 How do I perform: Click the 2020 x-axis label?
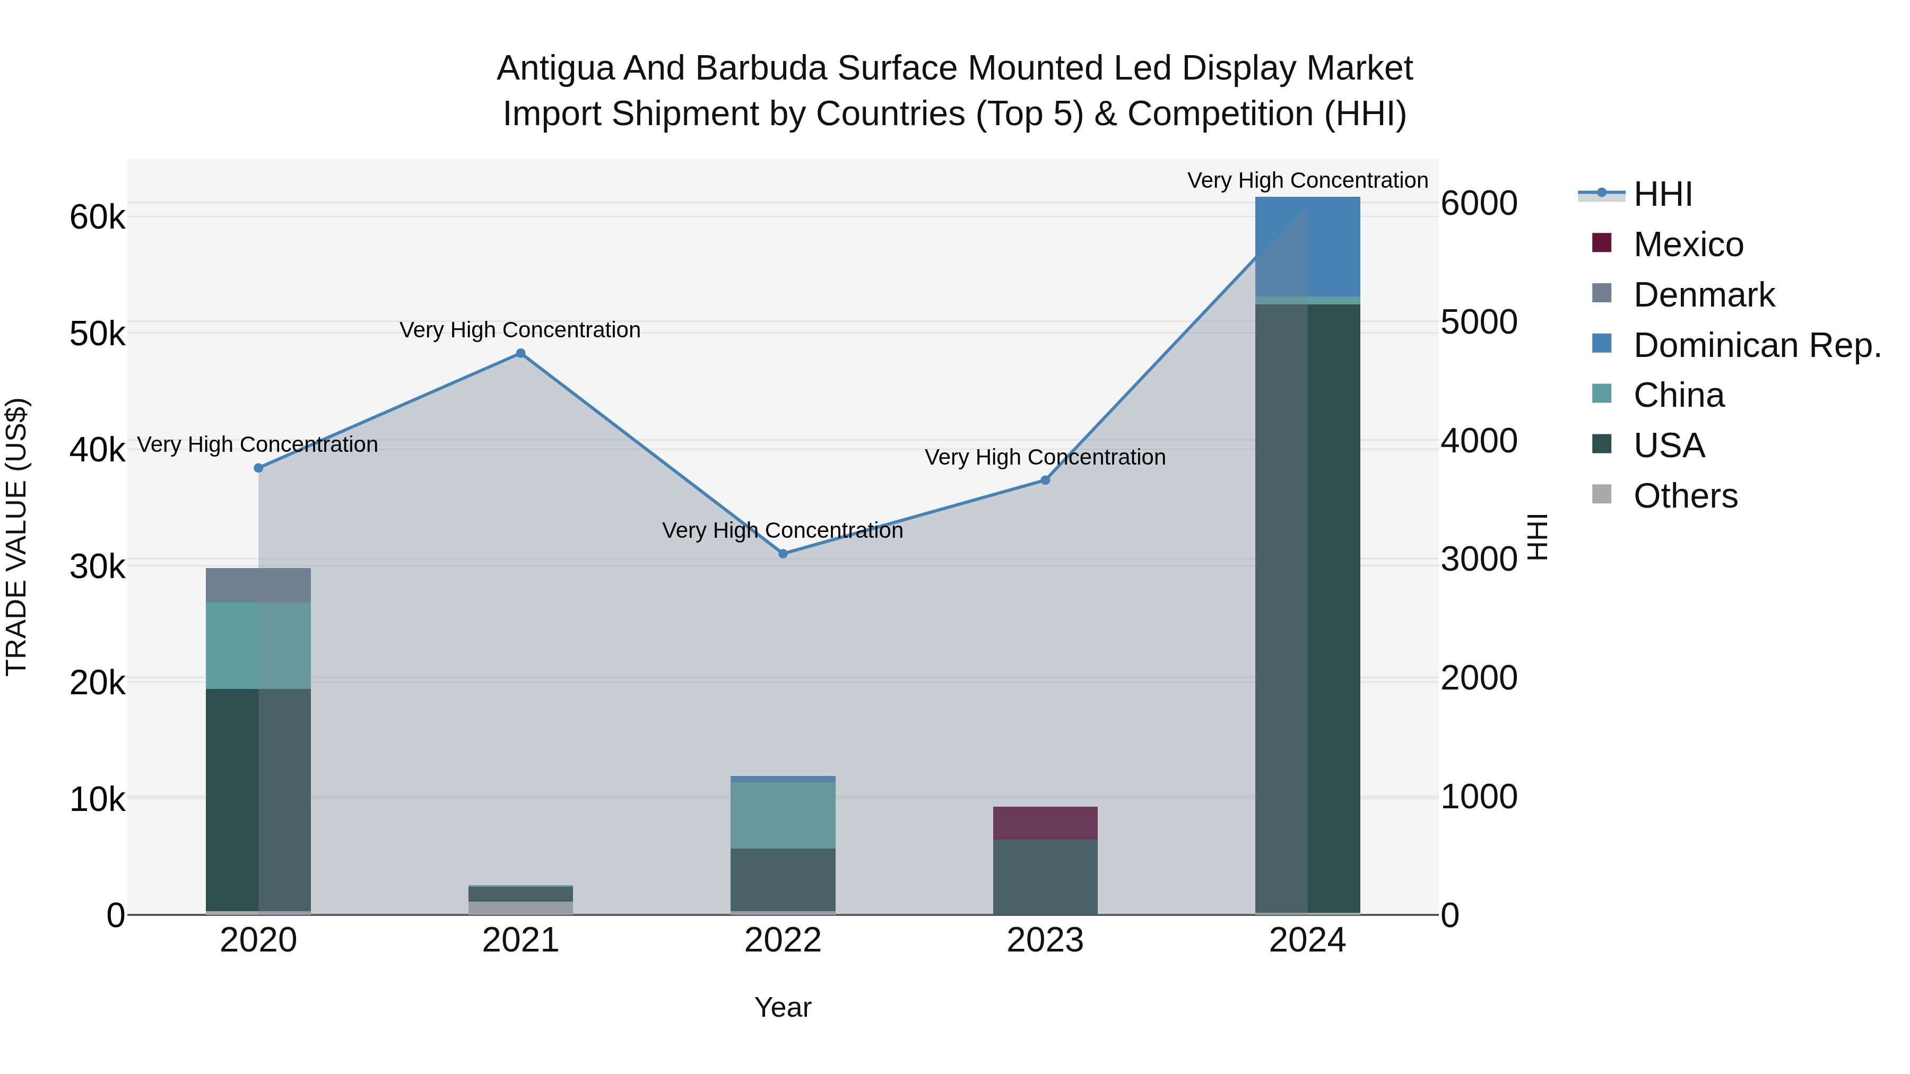point(259,940)
